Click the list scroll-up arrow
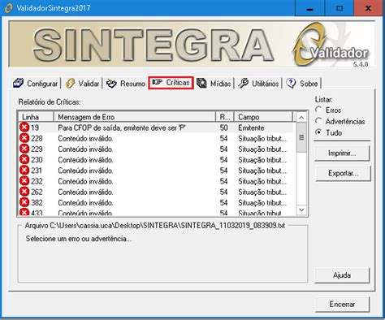The image size is (385, 320). pyautogui.click(x=301, y=118)
